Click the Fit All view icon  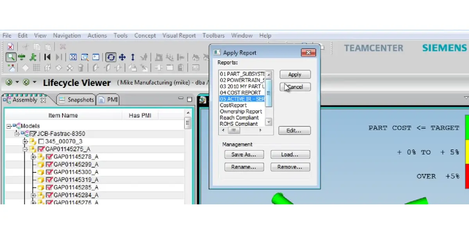(73, 57)
